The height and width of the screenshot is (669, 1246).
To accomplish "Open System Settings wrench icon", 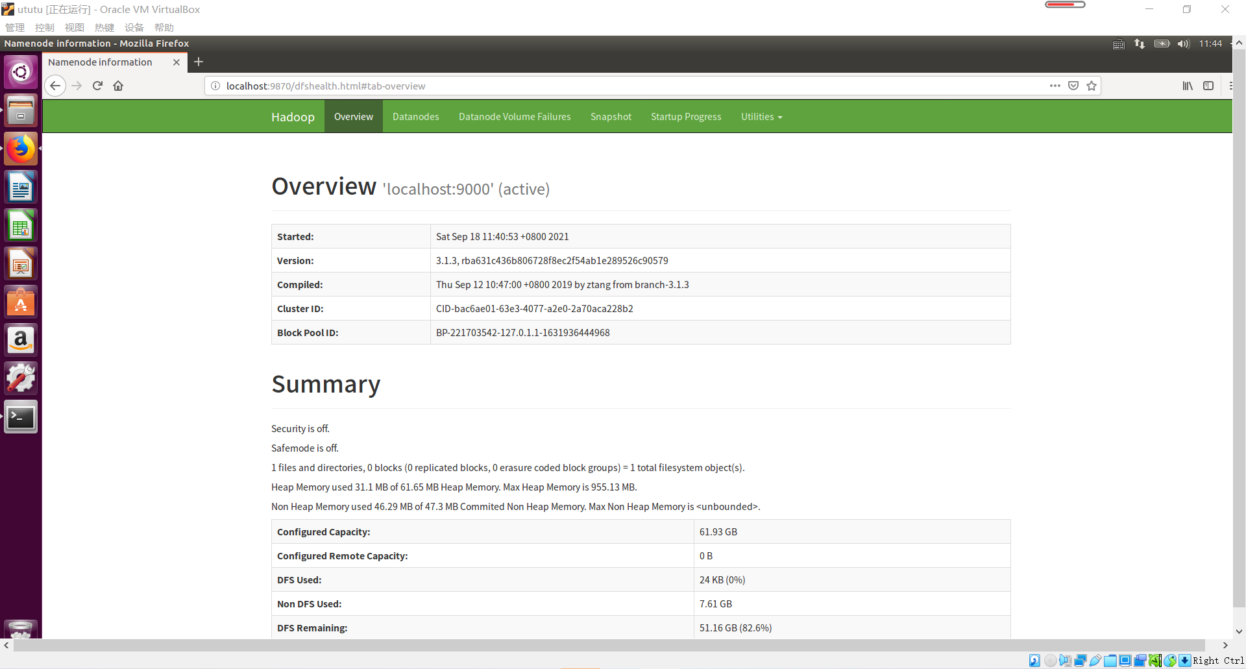I will [x=21, y=378].
